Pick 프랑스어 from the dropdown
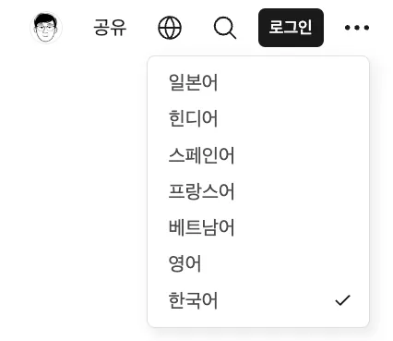This screenshot has width=393, height=341. point(258,191)
